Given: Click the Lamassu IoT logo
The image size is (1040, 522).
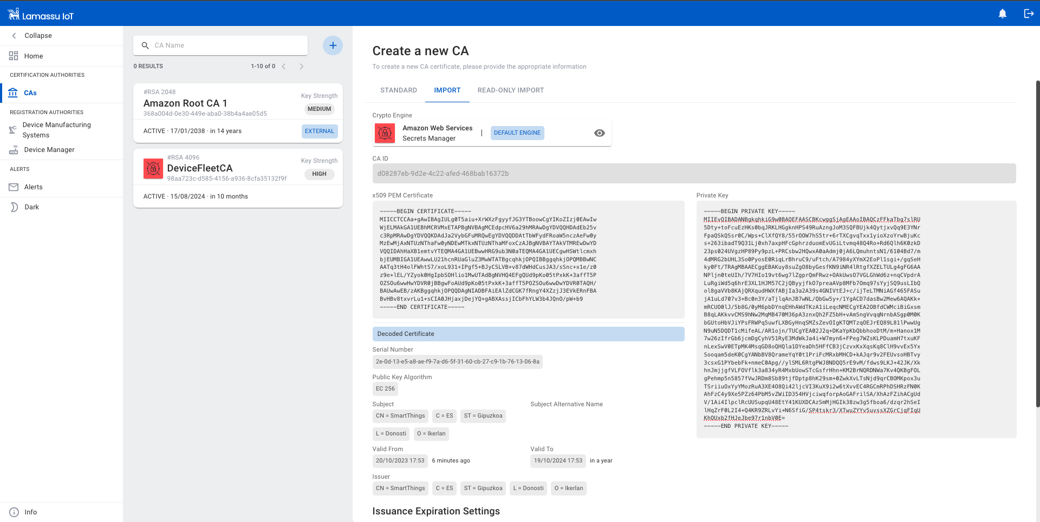Looking at the screenshot, I should [x=41, y=15].
